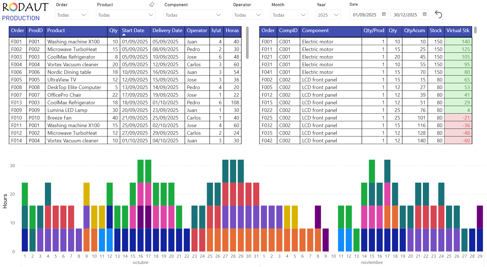Image resolution: width=487 pixels, height=267 pixels.
Task: Click the end date field 30/12/2025
Action: [405, 15]
